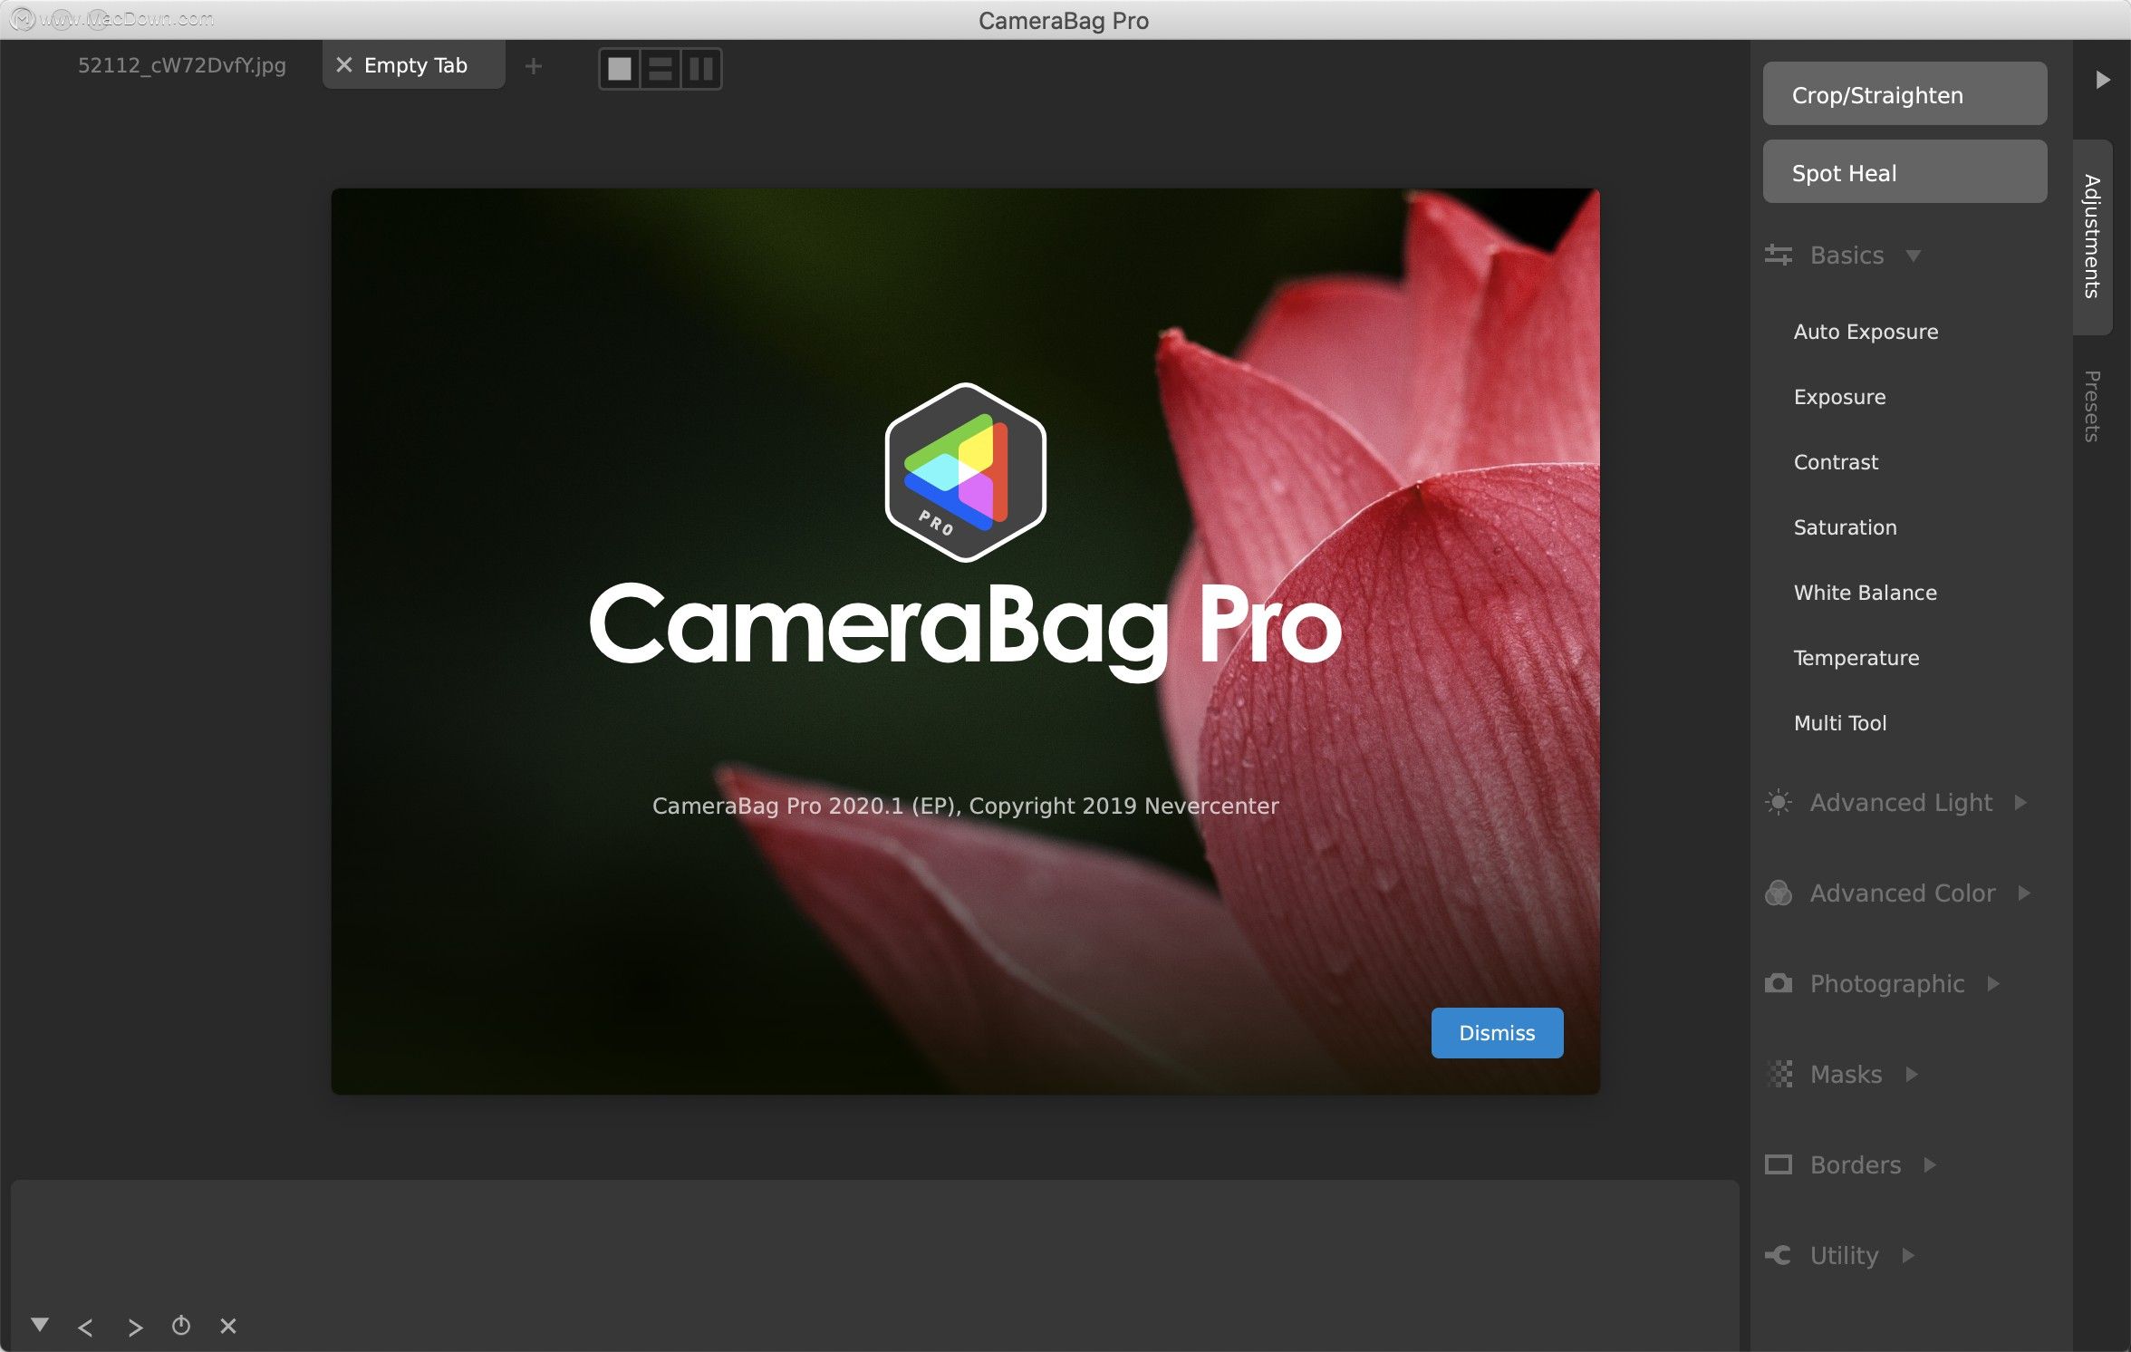Click the Masks checkerboard icon
The width and height of the screenshot is (2131, 1352).
click(x=1780, y=1075)
